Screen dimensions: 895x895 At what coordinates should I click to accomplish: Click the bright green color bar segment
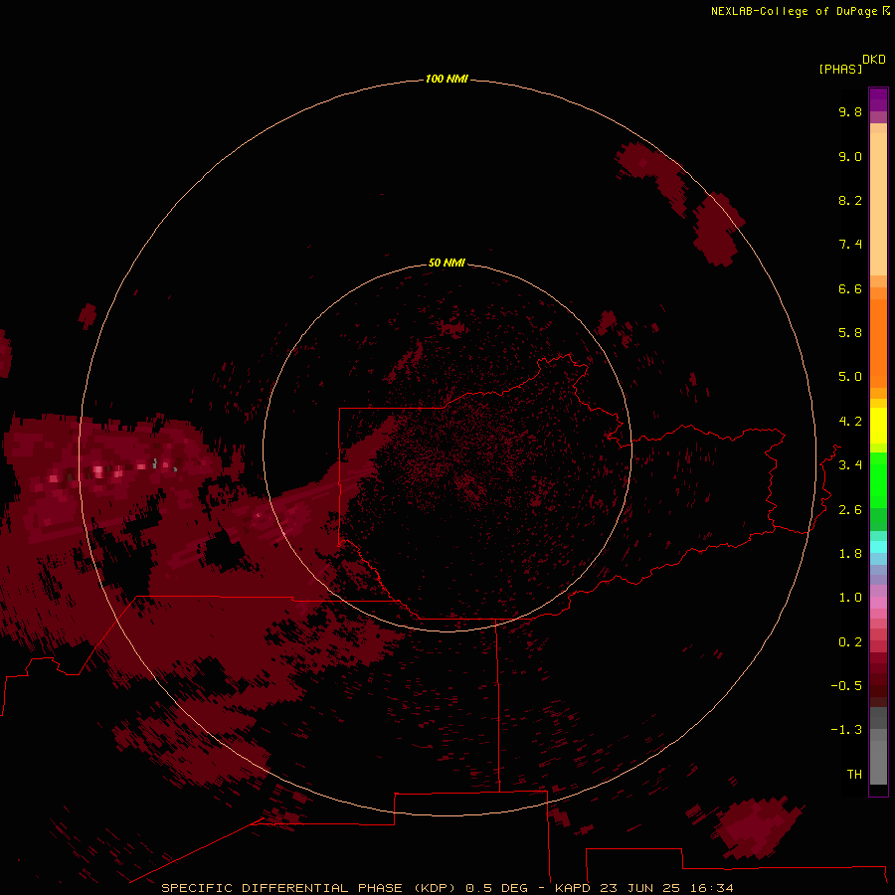[x=878, y=479]
